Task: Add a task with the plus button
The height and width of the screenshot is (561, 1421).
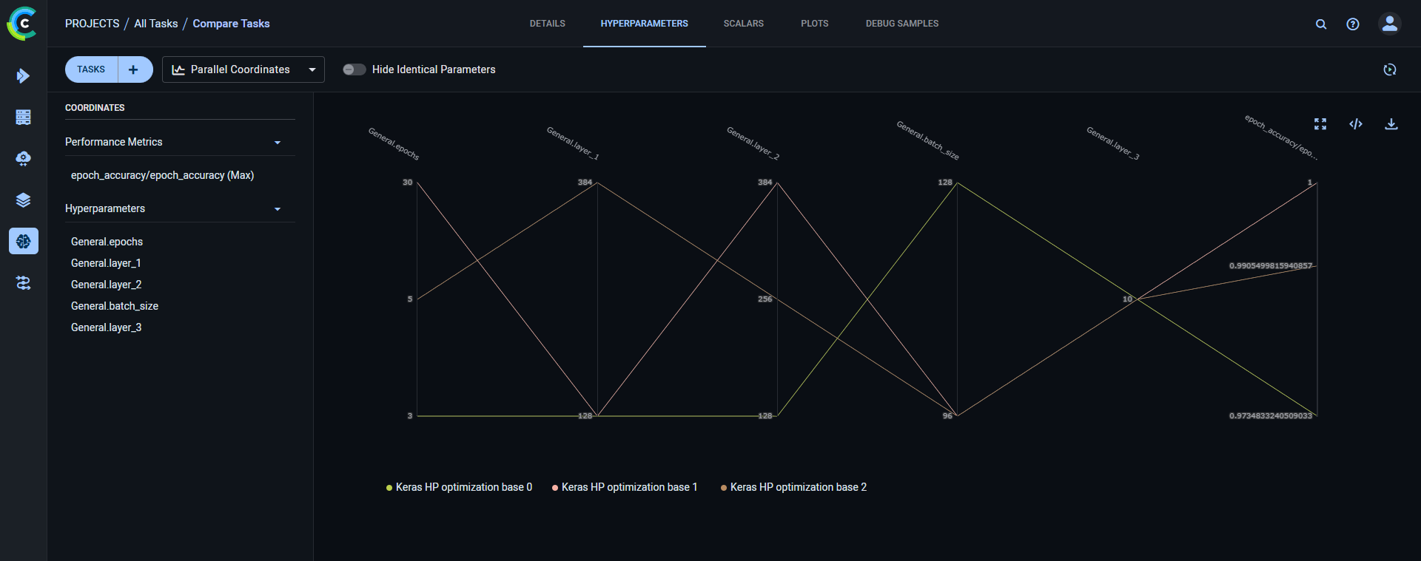Action: (x=133, y=69)
